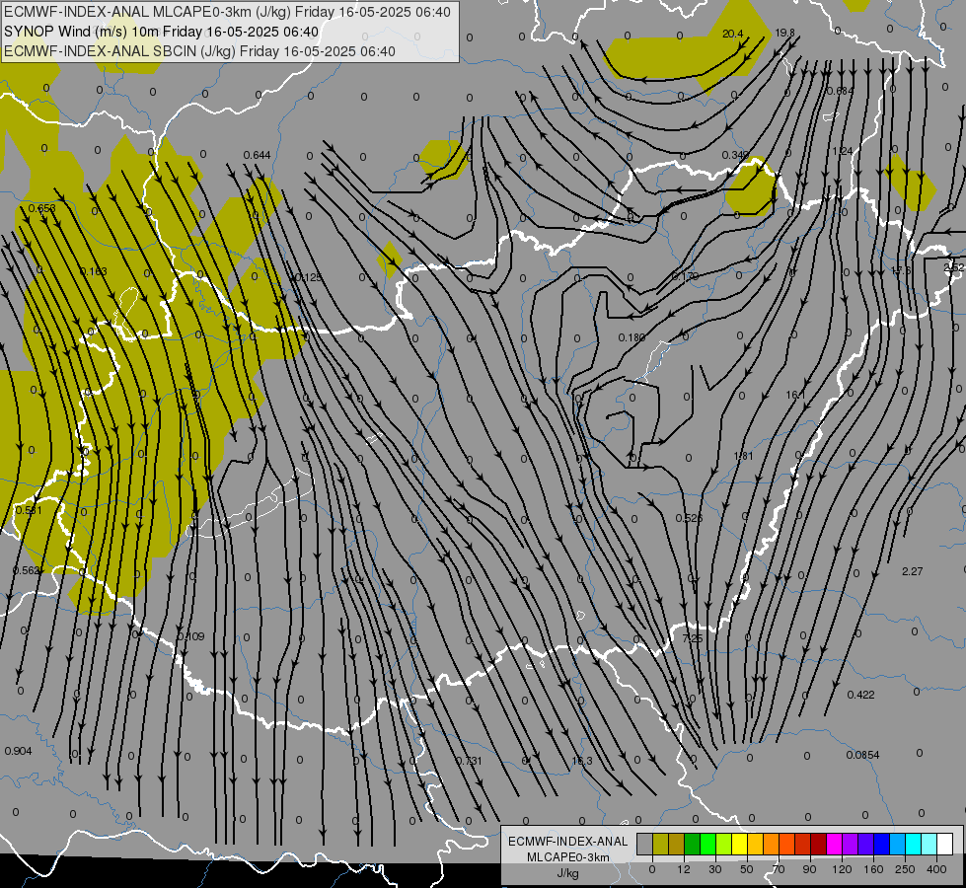Screen dimensions: 966x888
Task: Click the legend tick label 90
Action: (x=809, y=869)
